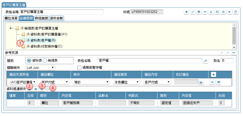Image resolution: width=243 pixels, height=116 pixels.
Task: Click the save icon in 參考來源 header
Action: click(228, 53)
